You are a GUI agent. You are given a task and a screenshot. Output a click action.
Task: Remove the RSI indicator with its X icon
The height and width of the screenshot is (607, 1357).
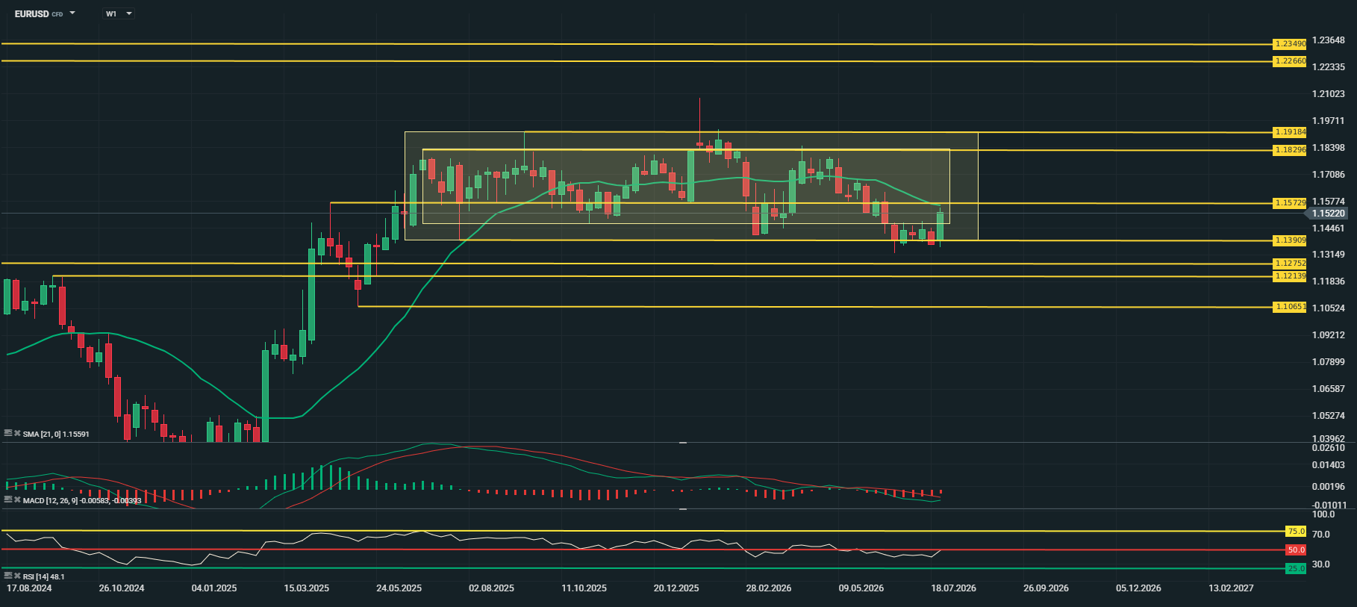(x=17, y=576)
